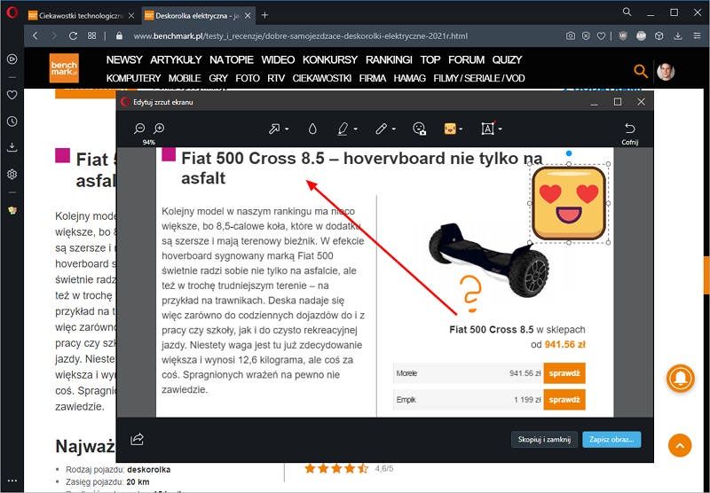Screen dimensions: 710x493
Task: Select the text box tool
Action: (487, 129)
